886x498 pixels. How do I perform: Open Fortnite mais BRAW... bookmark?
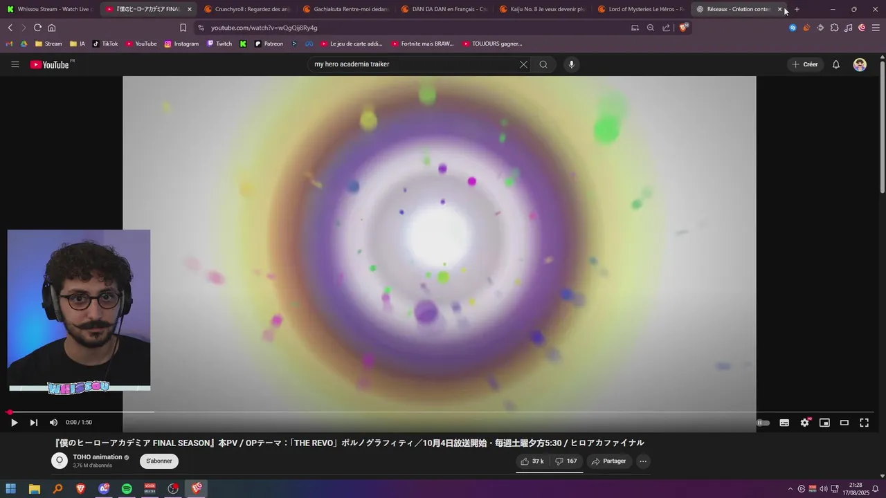click(x=422, y=44)
